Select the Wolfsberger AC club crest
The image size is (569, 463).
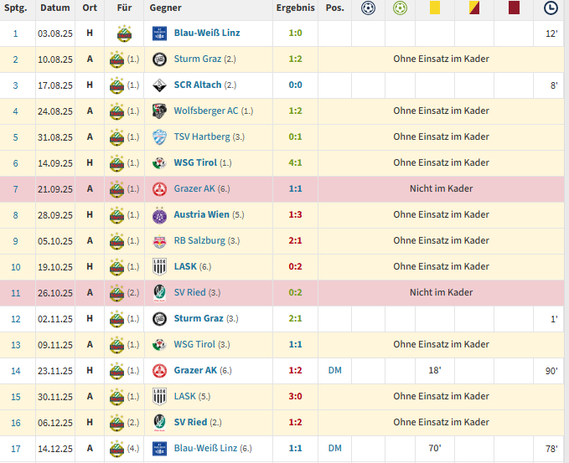pos(160,111)
